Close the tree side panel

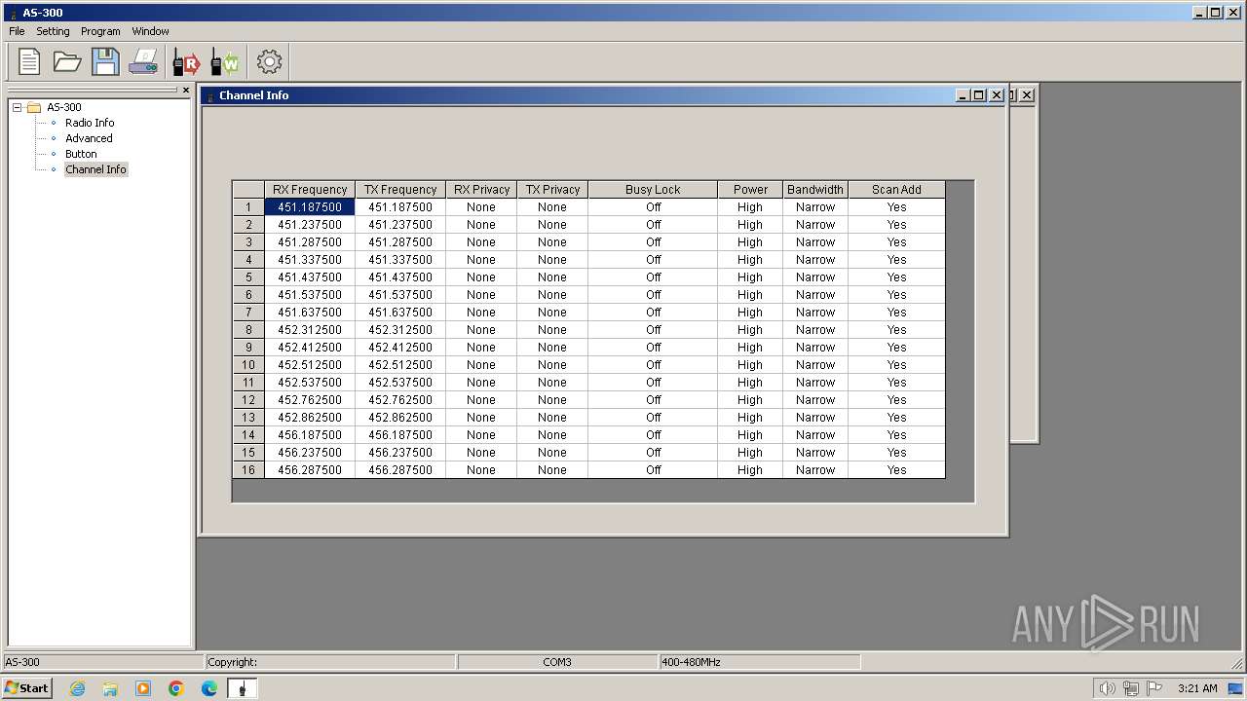(x=186, y=91)
